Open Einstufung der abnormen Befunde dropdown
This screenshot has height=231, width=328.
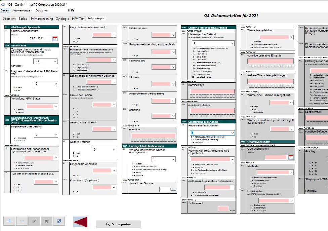pyautogui.click(x=101, y=60)
